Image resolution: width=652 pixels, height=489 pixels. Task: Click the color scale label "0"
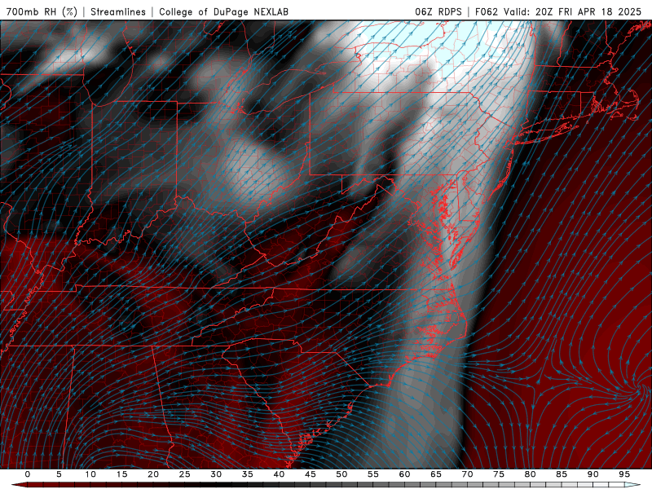[28, 474]
